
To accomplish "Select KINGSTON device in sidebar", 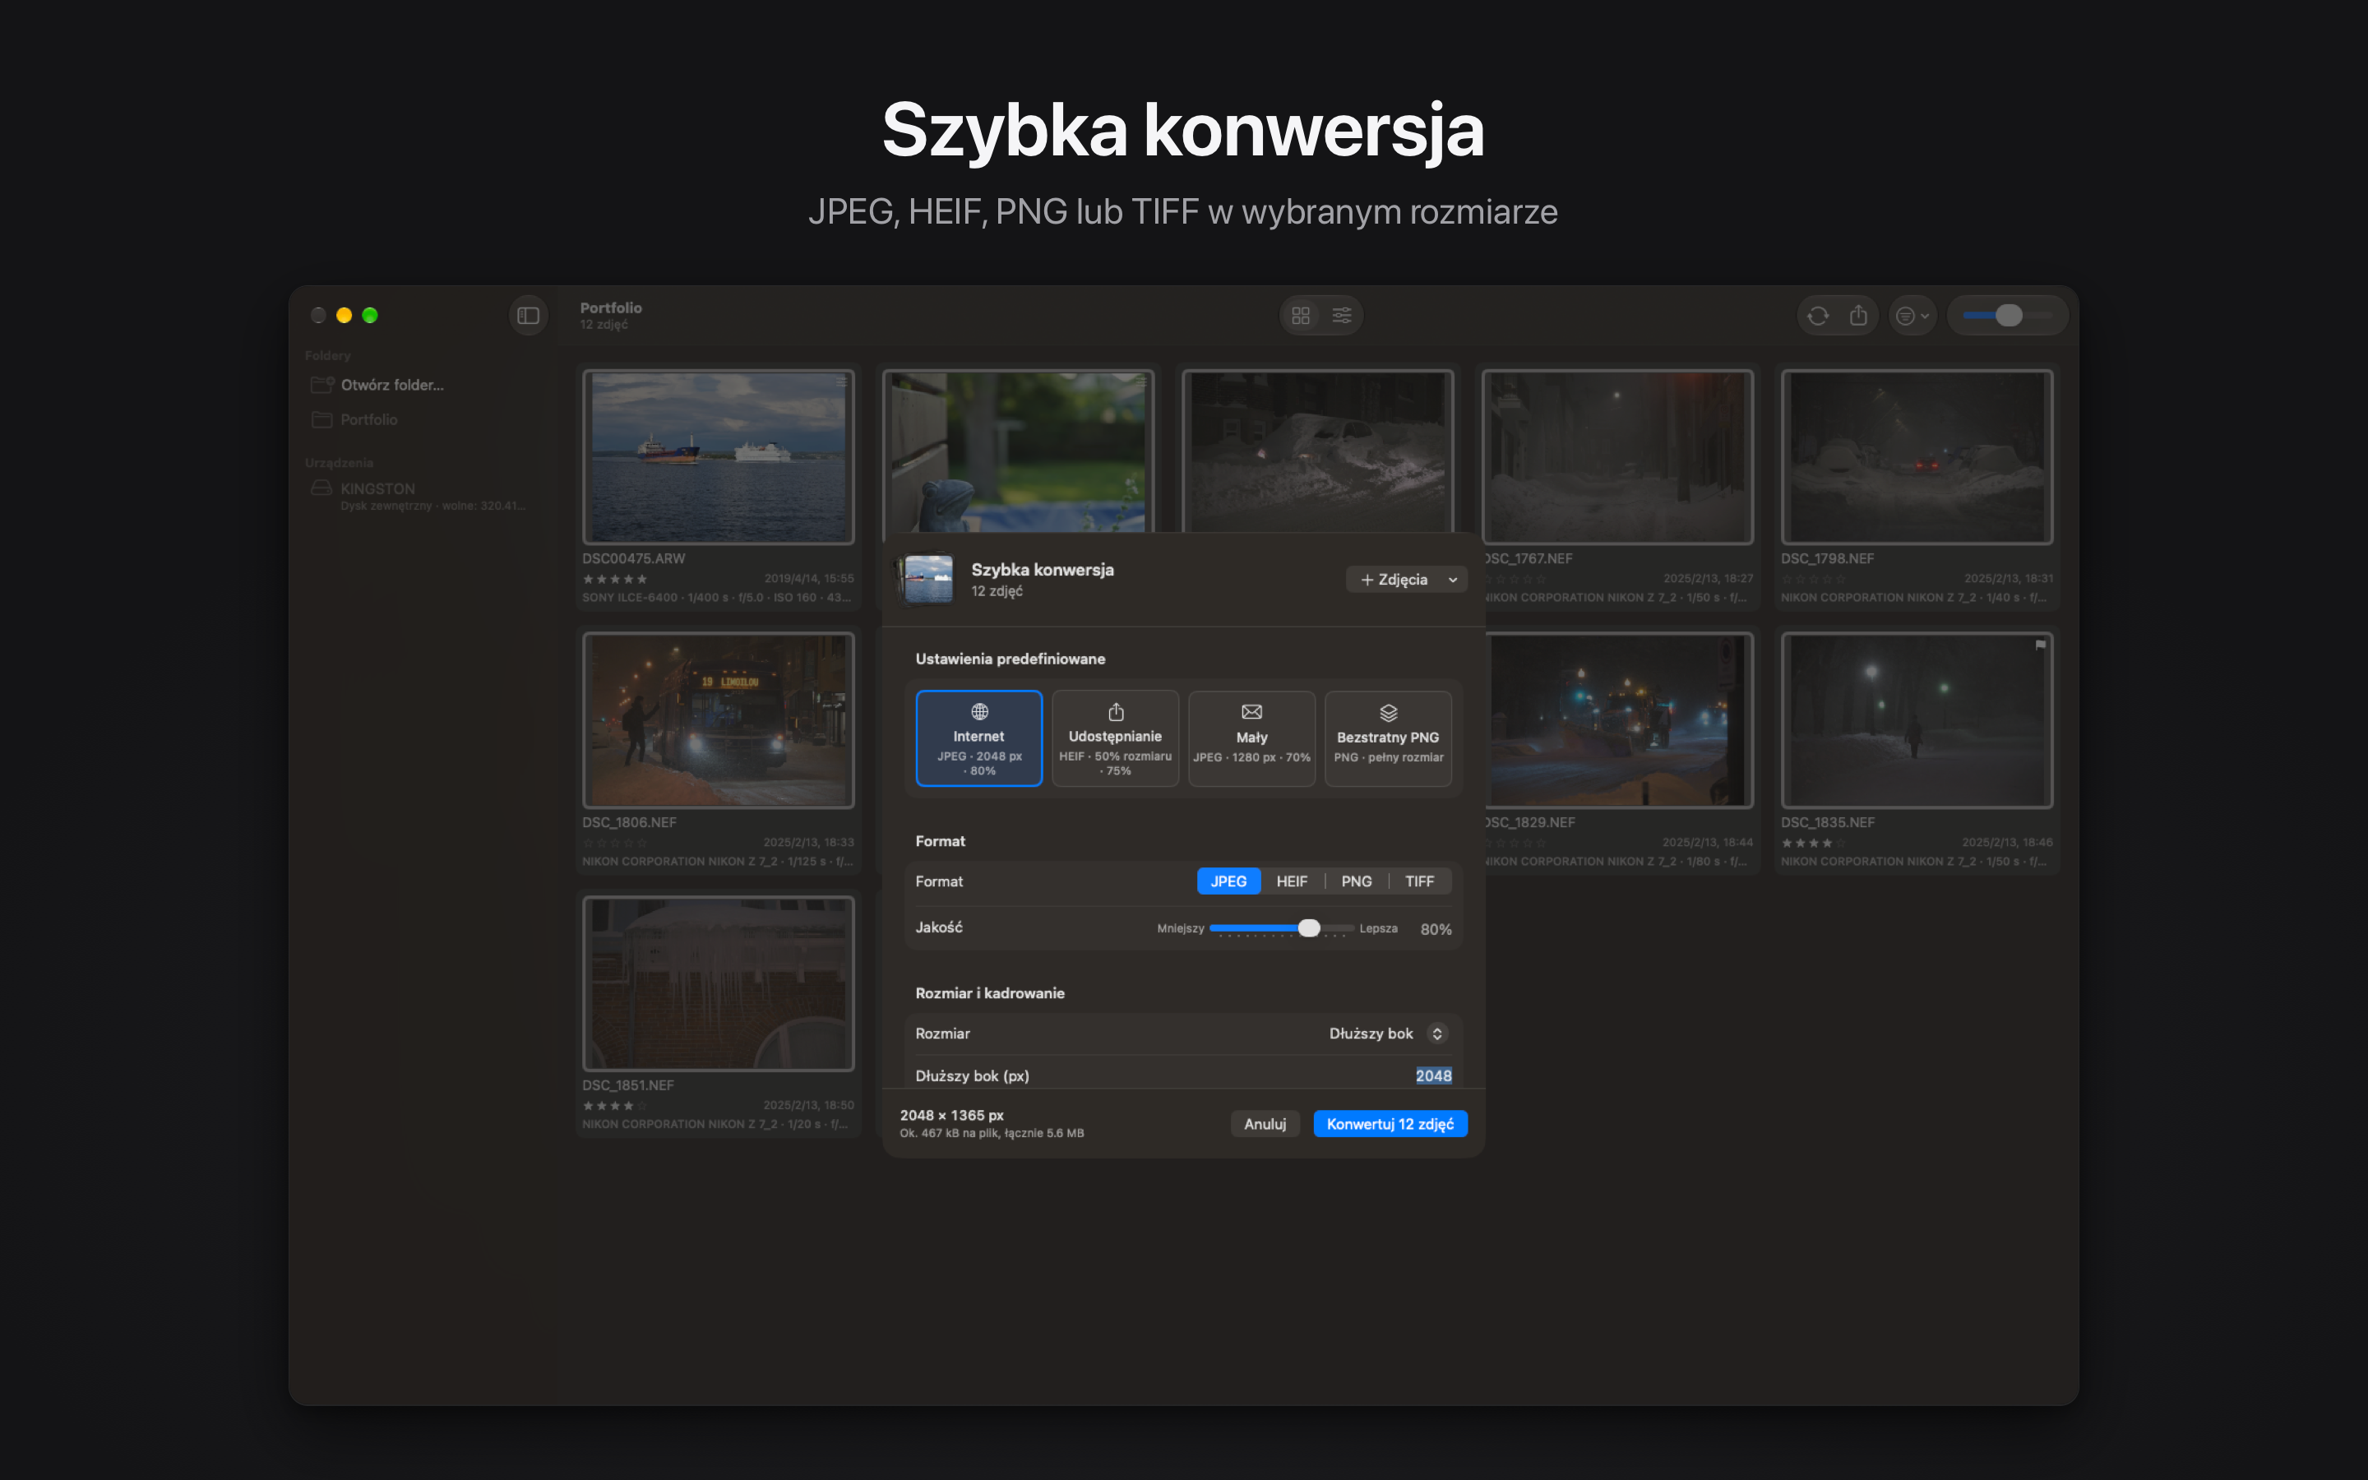I will click(x=419, y=495).
